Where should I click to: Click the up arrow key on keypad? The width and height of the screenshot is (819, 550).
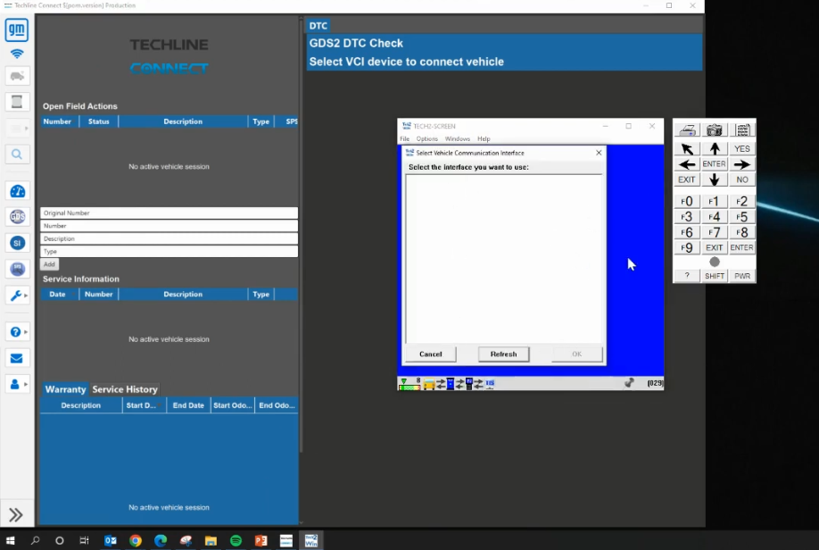coord(714,149)
